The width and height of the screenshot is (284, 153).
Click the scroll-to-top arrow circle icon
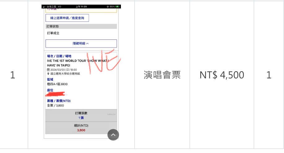(113, 135)
